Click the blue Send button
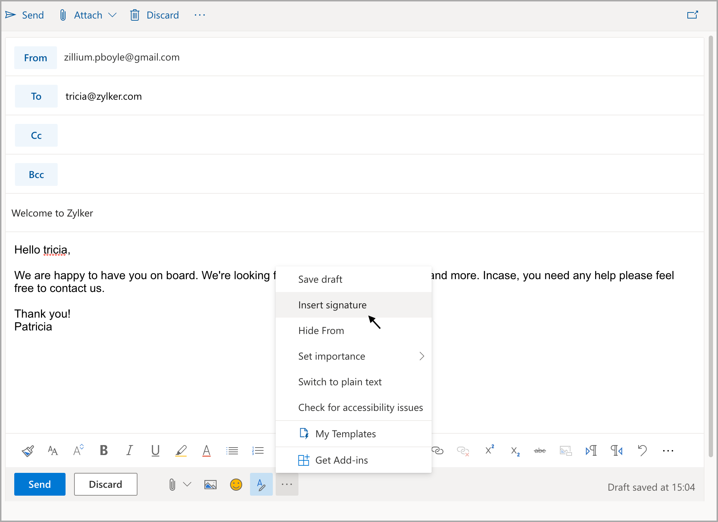 point(40,484)
